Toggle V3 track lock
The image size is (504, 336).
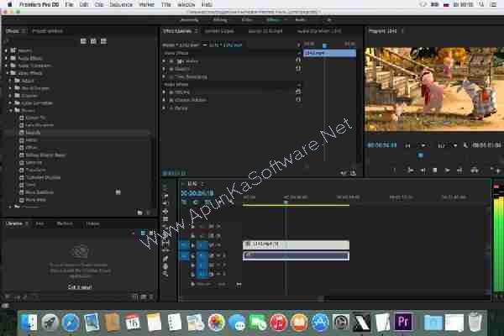(x=193, y=226)
